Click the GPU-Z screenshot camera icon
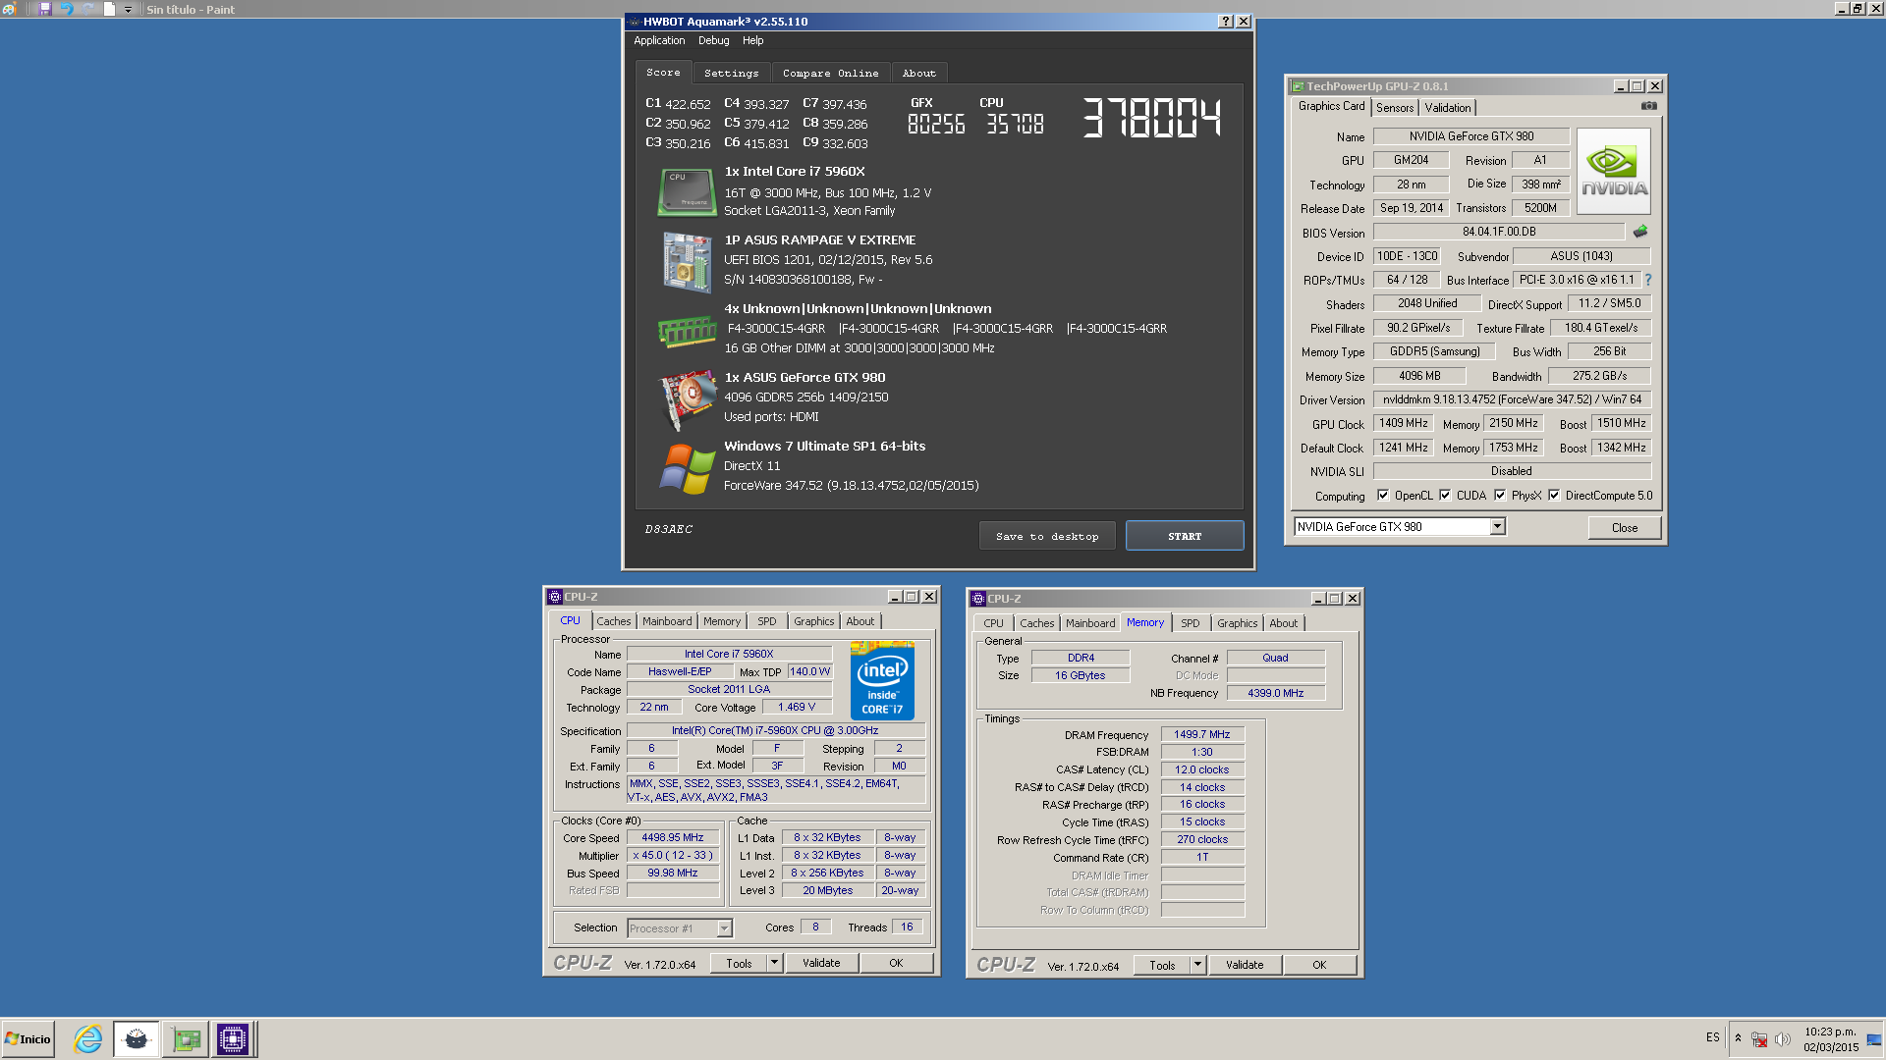This screenshot has width=1886, height=1060. (1648, 106)
